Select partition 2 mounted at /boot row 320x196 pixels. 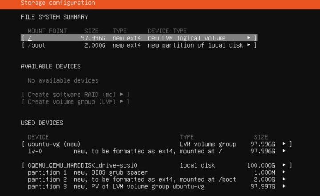157,180
